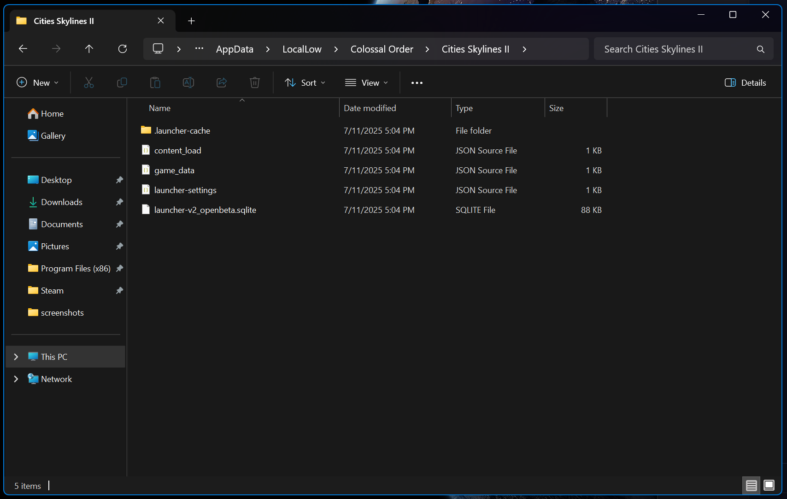
Task: Click the Copy icon in toolbar
Action: click(122, 83)
